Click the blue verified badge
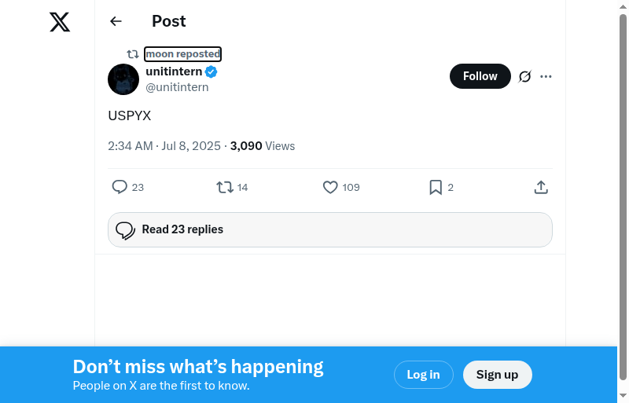 [x=212, y=72]
